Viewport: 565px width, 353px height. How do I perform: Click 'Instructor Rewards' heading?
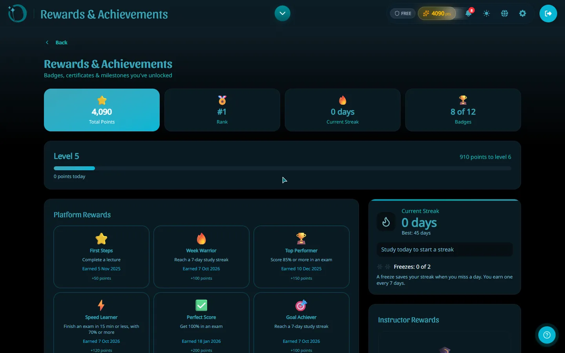click(x=408, y=320)
